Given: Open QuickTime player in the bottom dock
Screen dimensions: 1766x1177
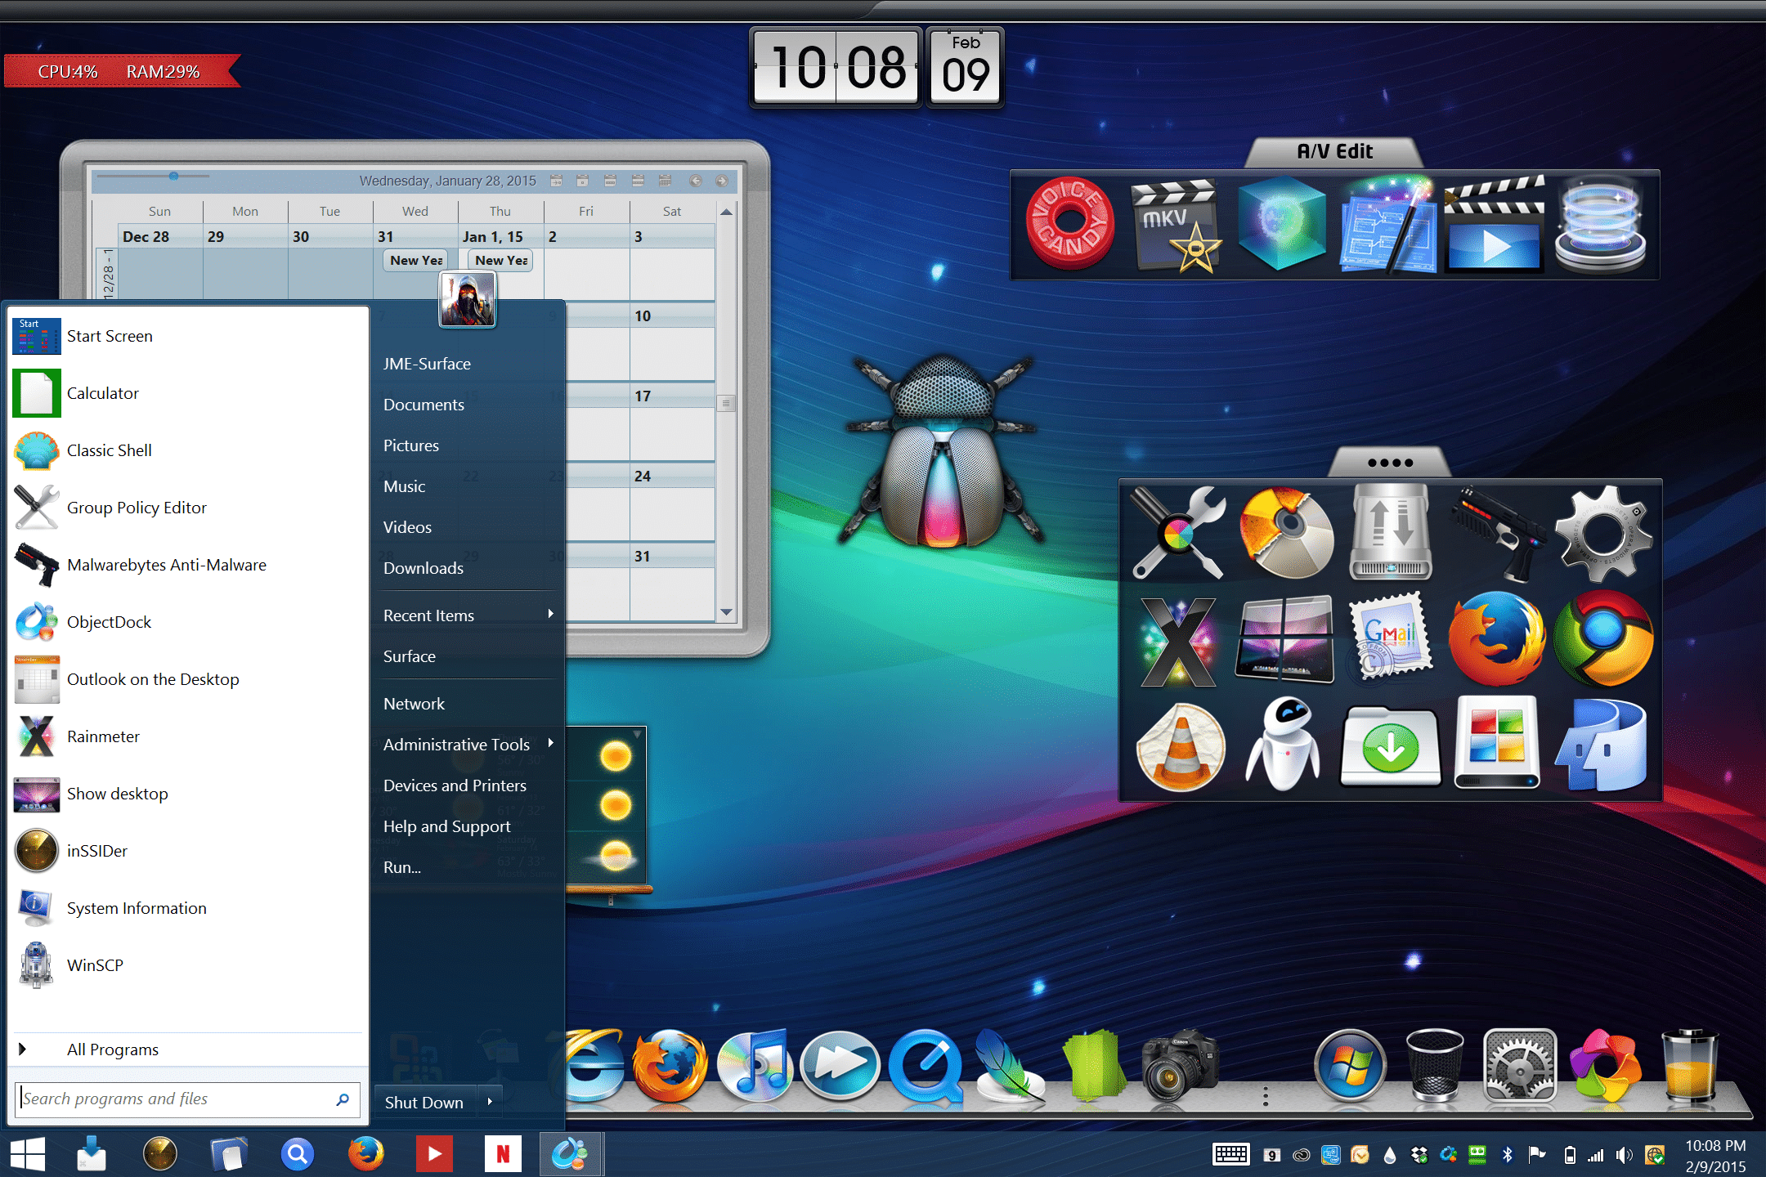Looking at the screenshot, I should (x=926, y=1065).
